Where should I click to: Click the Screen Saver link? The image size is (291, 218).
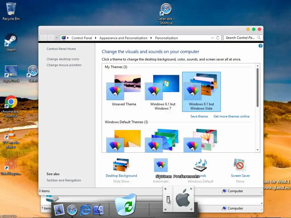240,175
